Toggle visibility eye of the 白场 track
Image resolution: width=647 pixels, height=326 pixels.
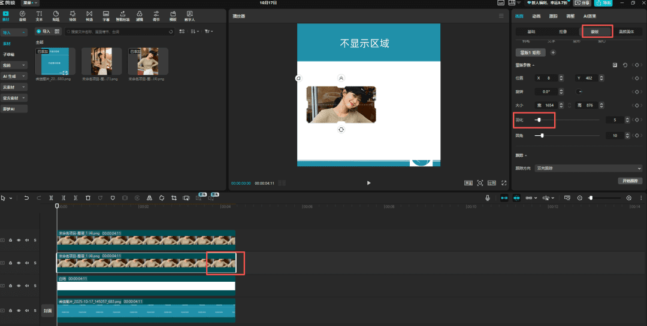coord(19,287)
